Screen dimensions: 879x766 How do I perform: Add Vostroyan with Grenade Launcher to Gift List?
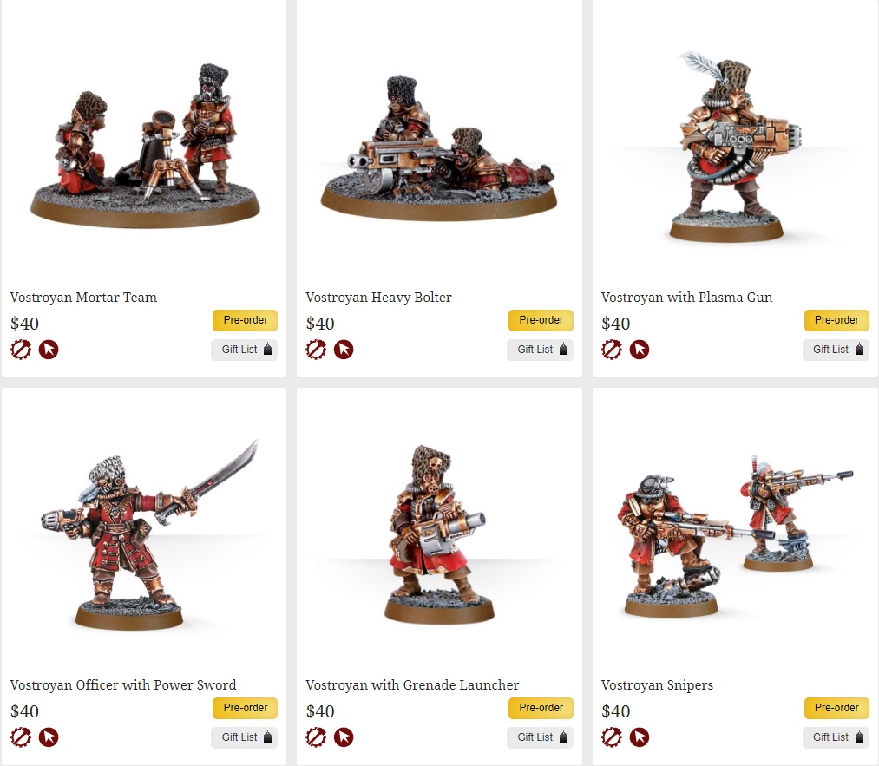(541, 737)
